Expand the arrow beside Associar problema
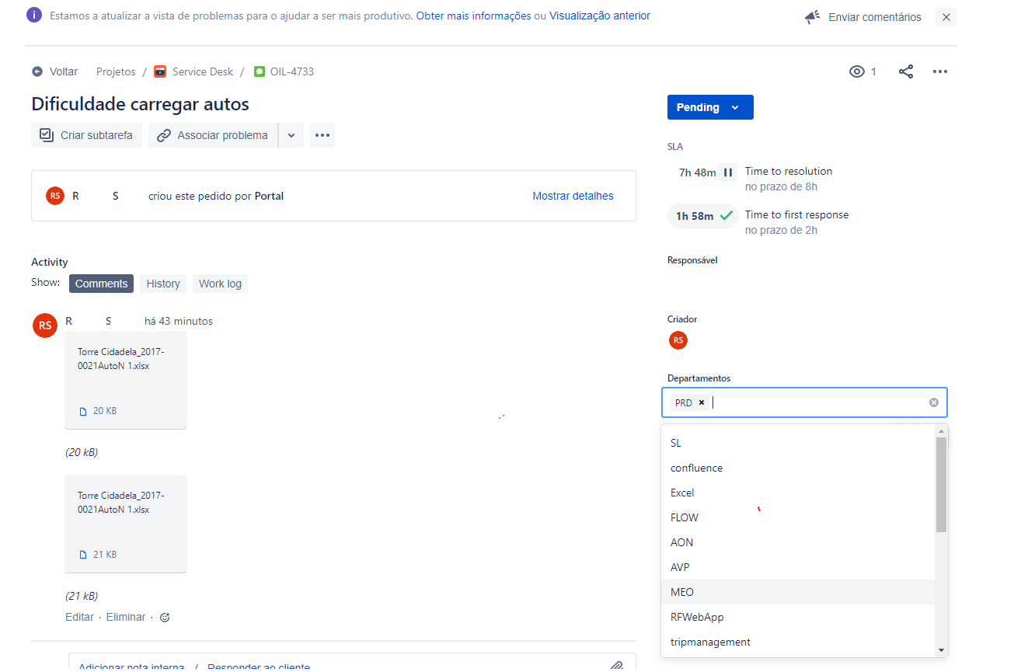The width and height of the screenshot is (1014, 672). (291, 135)
